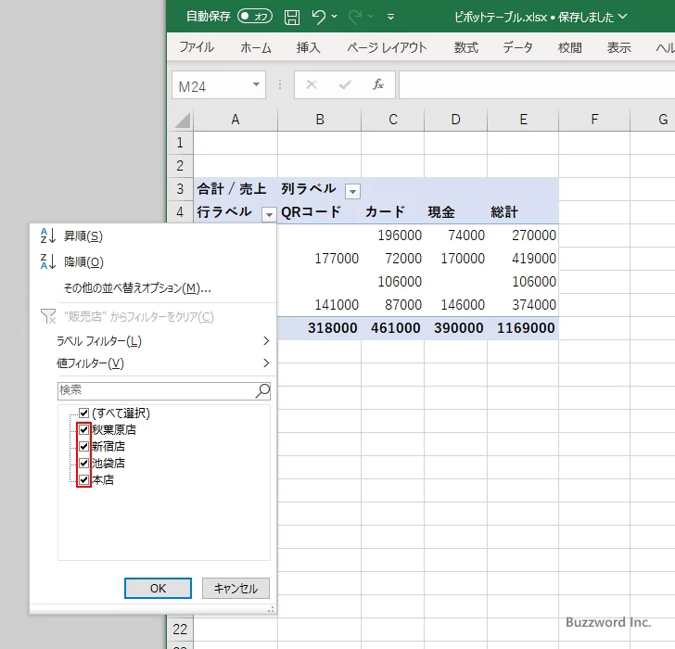
Task: Click inside the formula bar
Action: coord(537,84)
